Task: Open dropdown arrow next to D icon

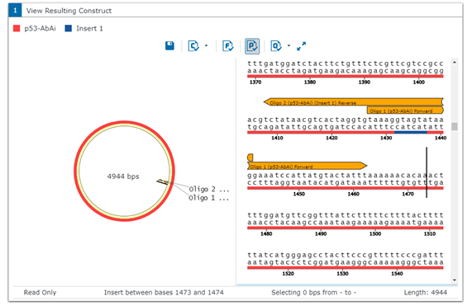Action: click(x=288, y=45)
